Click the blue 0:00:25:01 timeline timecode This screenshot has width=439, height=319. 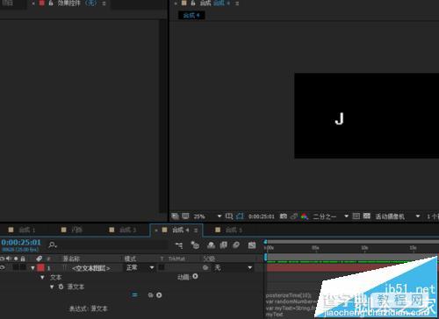pyautogui.click(x=21, y=242)
